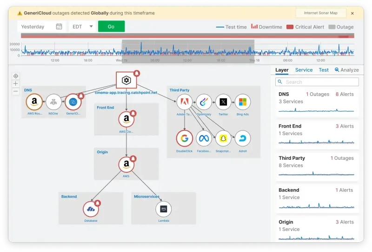Viewport: 372px width, 252px height.
Task: Switch to the Service tab
Action: tap(304, 70)
